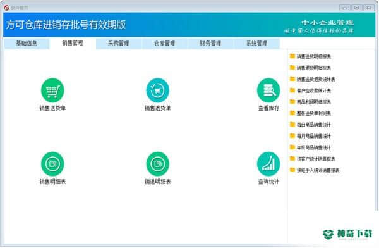Open the 客户应收款统计表 report
Screen dimensions: 379x248
coord(313,90)
